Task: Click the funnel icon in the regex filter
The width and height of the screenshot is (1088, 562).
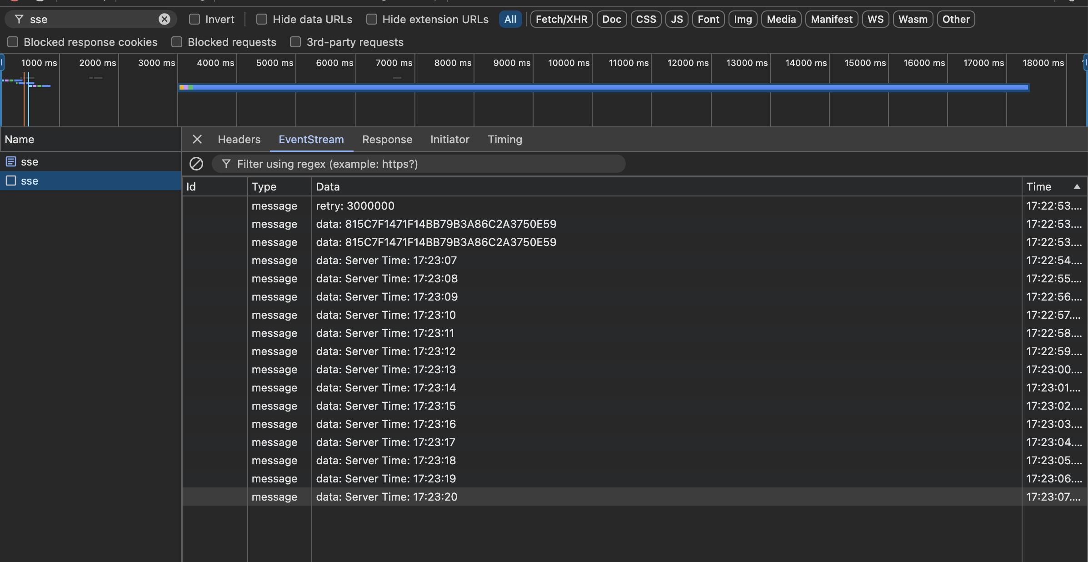Action: coord(226,164)
